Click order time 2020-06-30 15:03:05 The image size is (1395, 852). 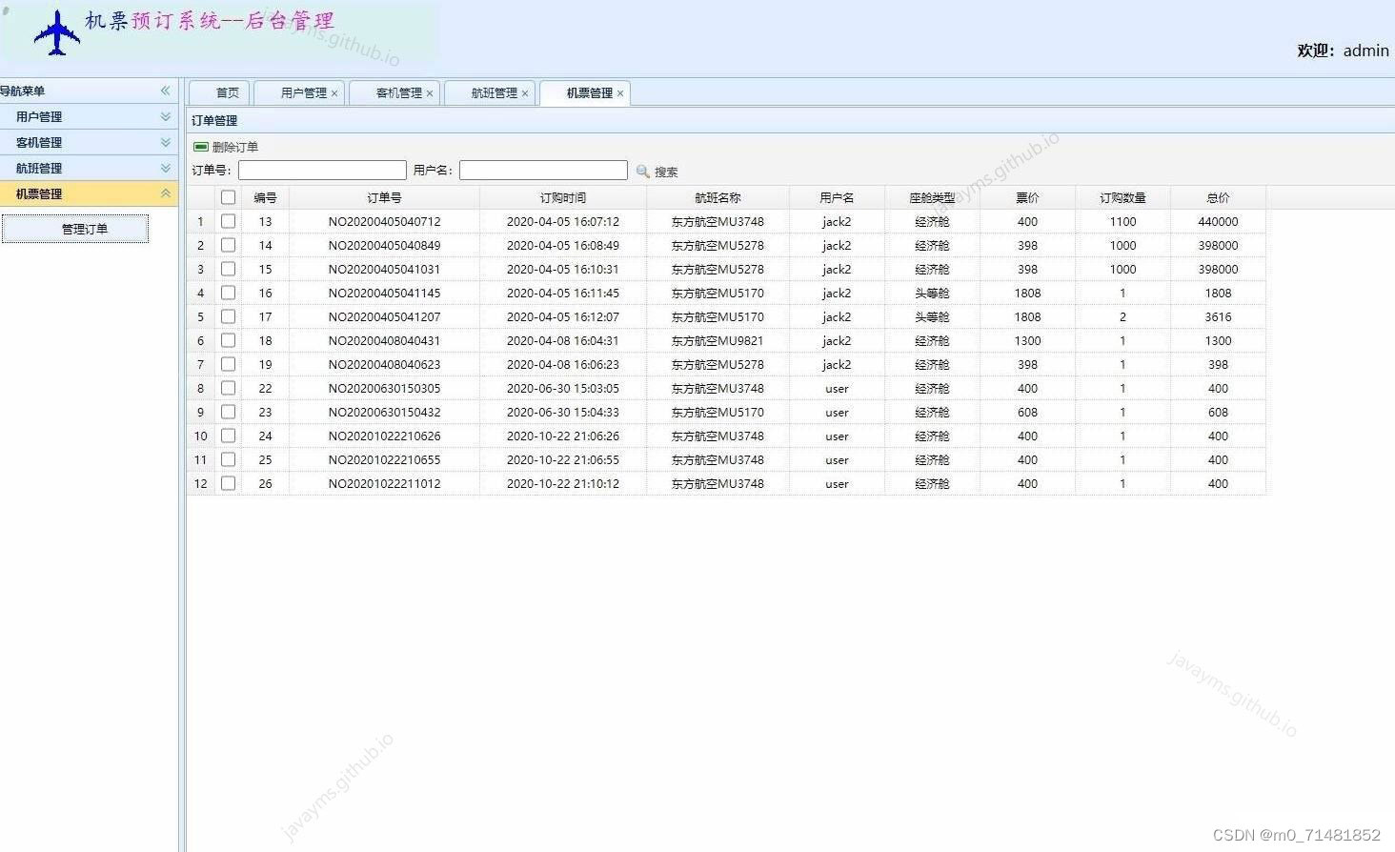(x=563, y=388)
